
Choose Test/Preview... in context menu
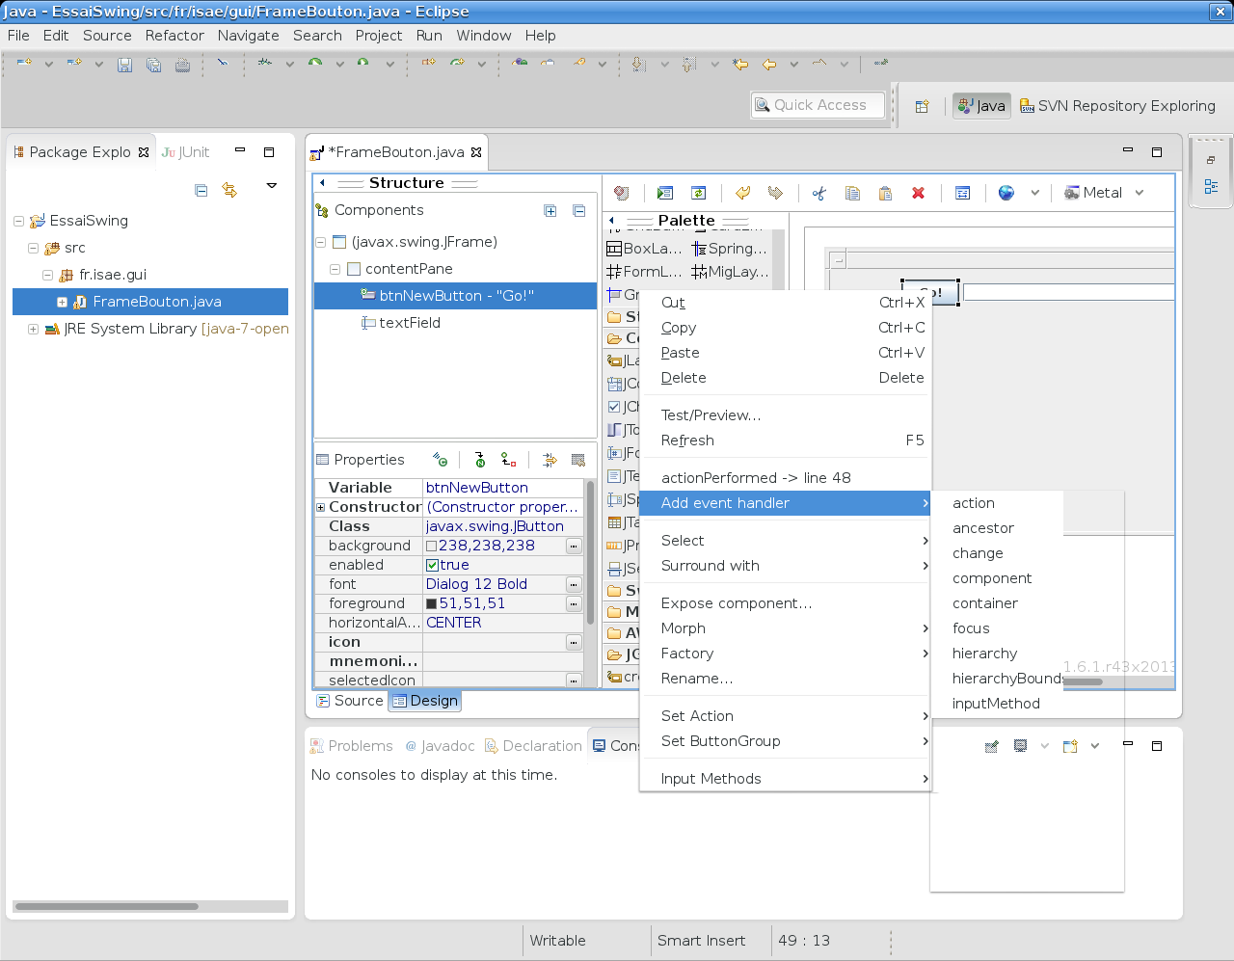785,415
